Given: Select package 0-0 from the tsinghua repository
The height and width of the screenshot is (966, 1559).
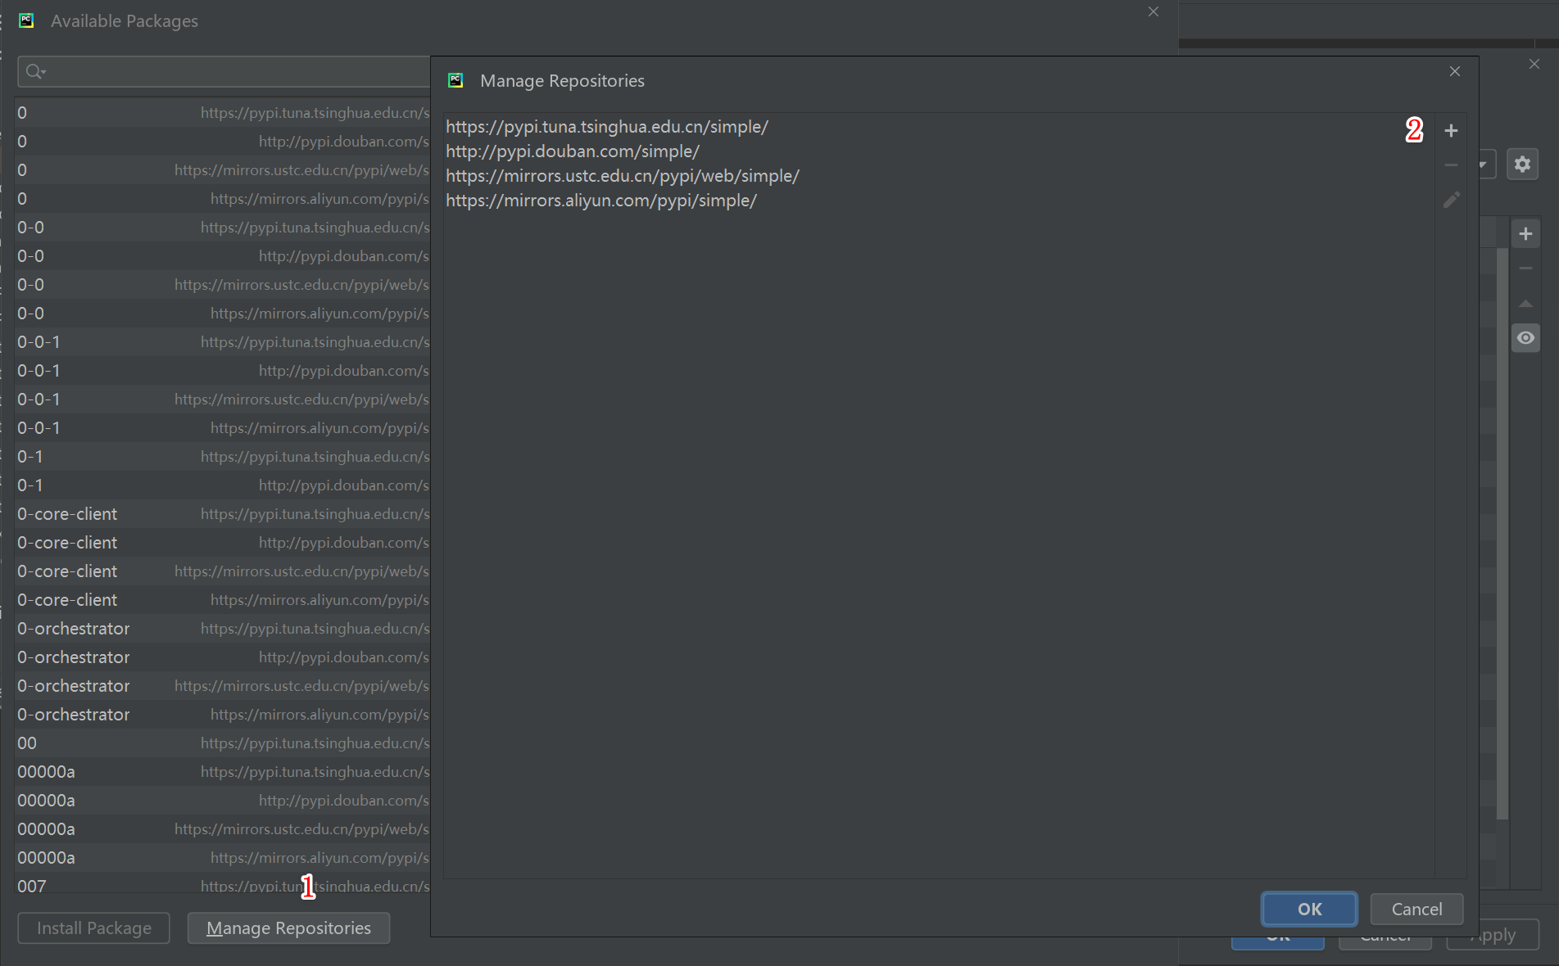Looking at the screenshot, I should [x=223, y=228].
